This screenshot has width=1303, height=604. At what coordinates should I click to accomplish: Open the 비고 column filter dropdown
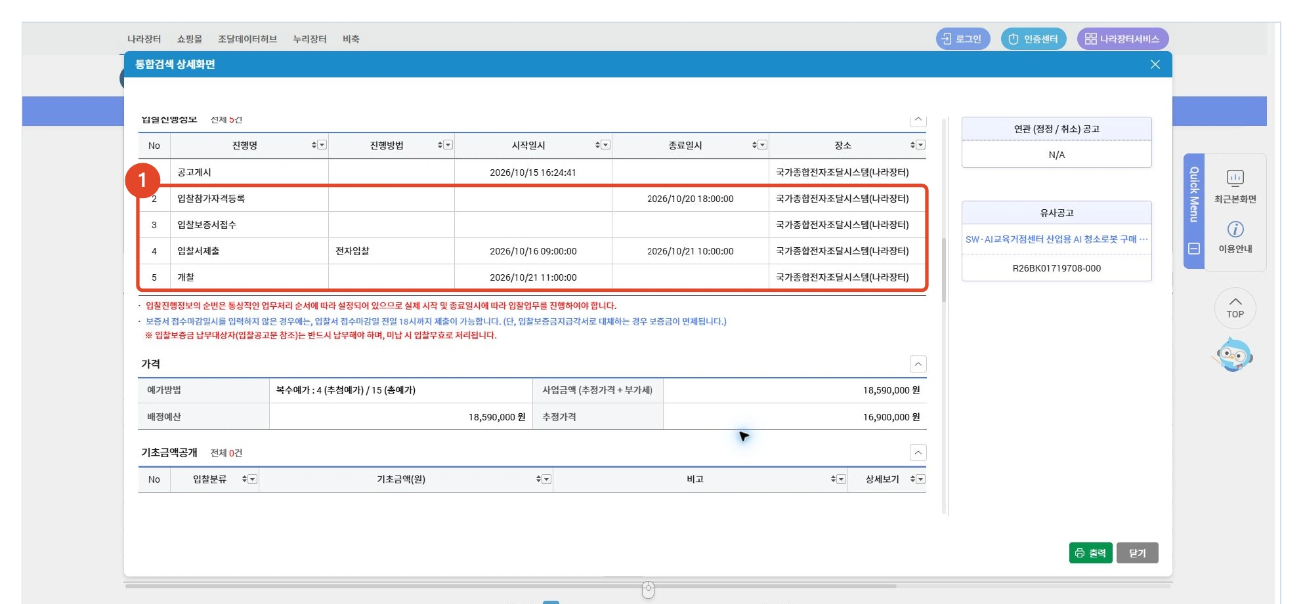[x=841, y=479]
